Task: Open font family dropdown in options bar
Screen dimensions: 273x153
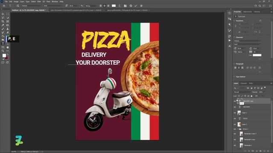Action: (32, 6)
